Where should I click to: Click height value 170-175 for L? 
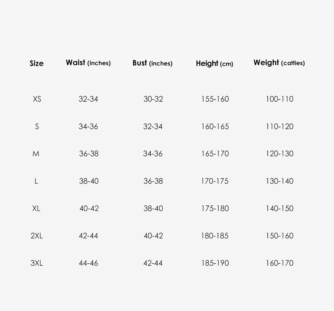(x=215, y=181)
